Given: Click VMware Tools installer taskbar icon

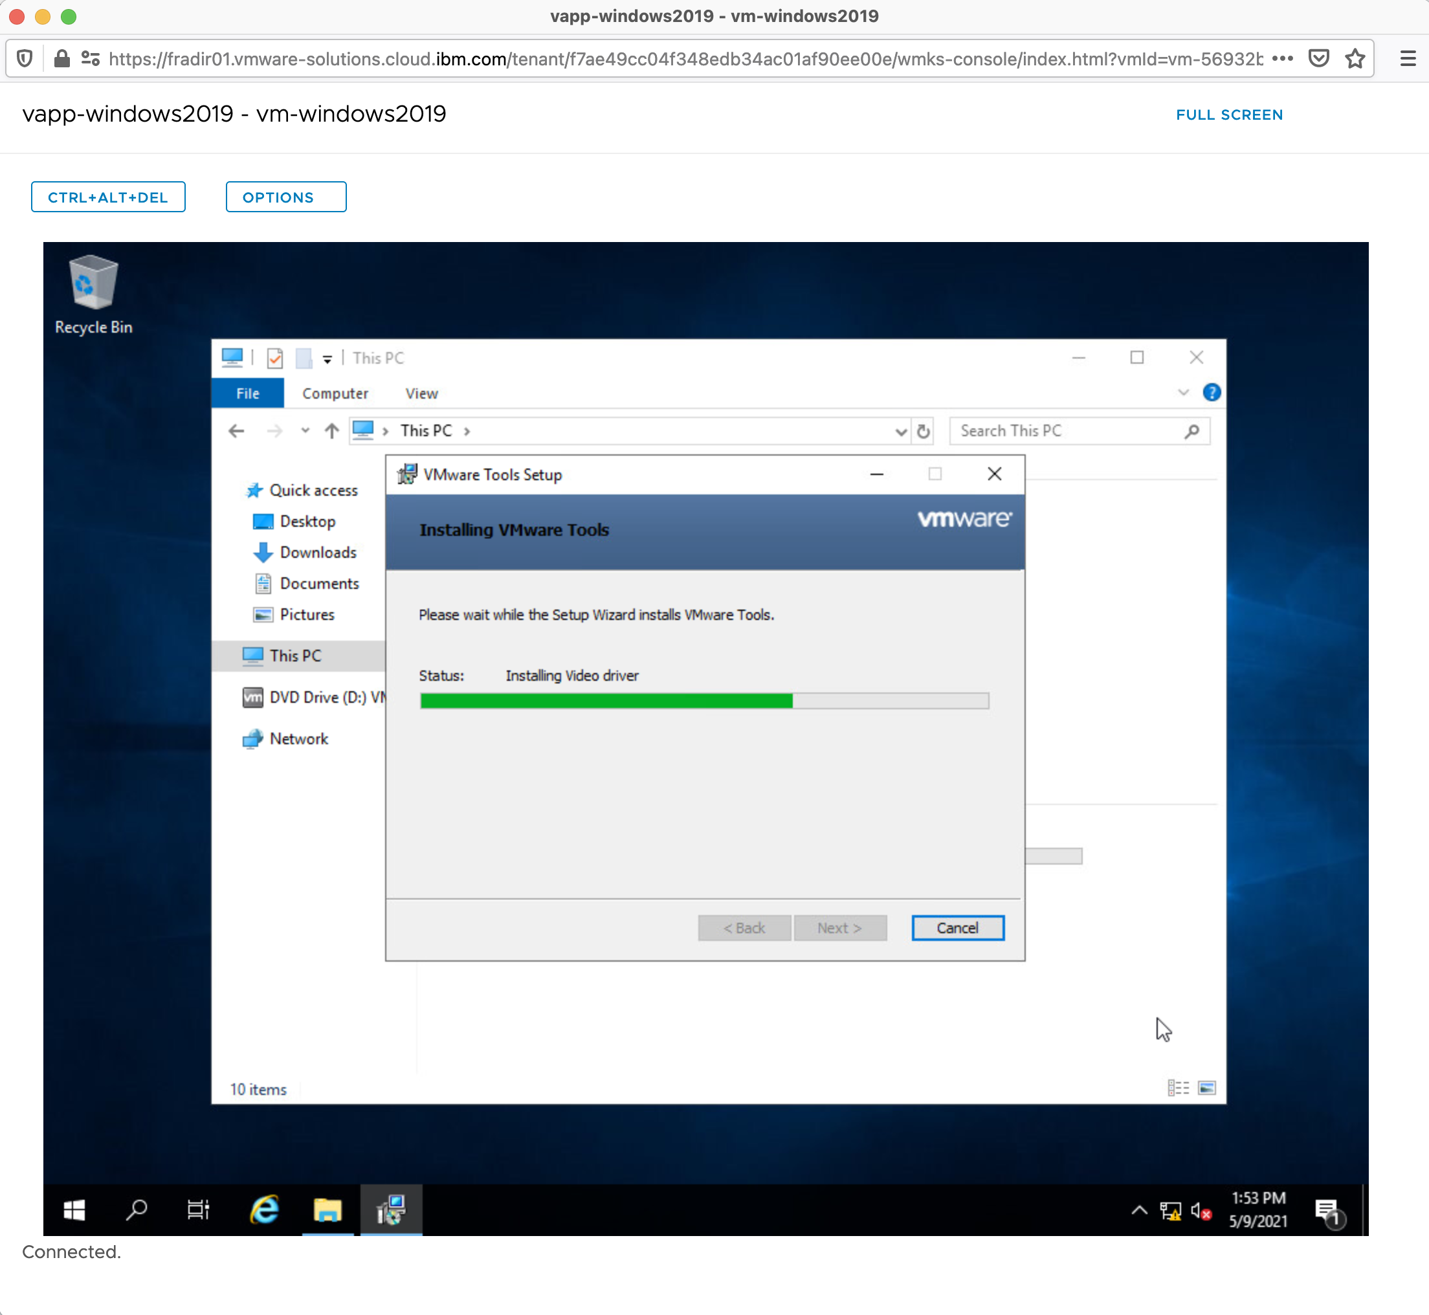Looking at the screenshot, I should coord(391,1210).
